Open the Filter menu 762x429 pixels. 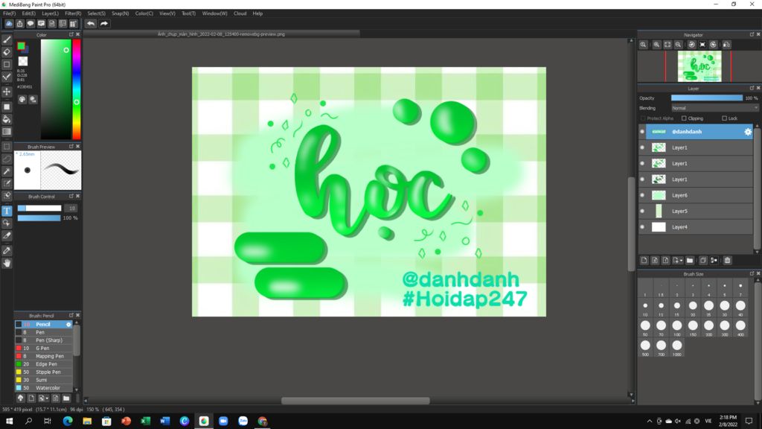(x=73, y=13)
